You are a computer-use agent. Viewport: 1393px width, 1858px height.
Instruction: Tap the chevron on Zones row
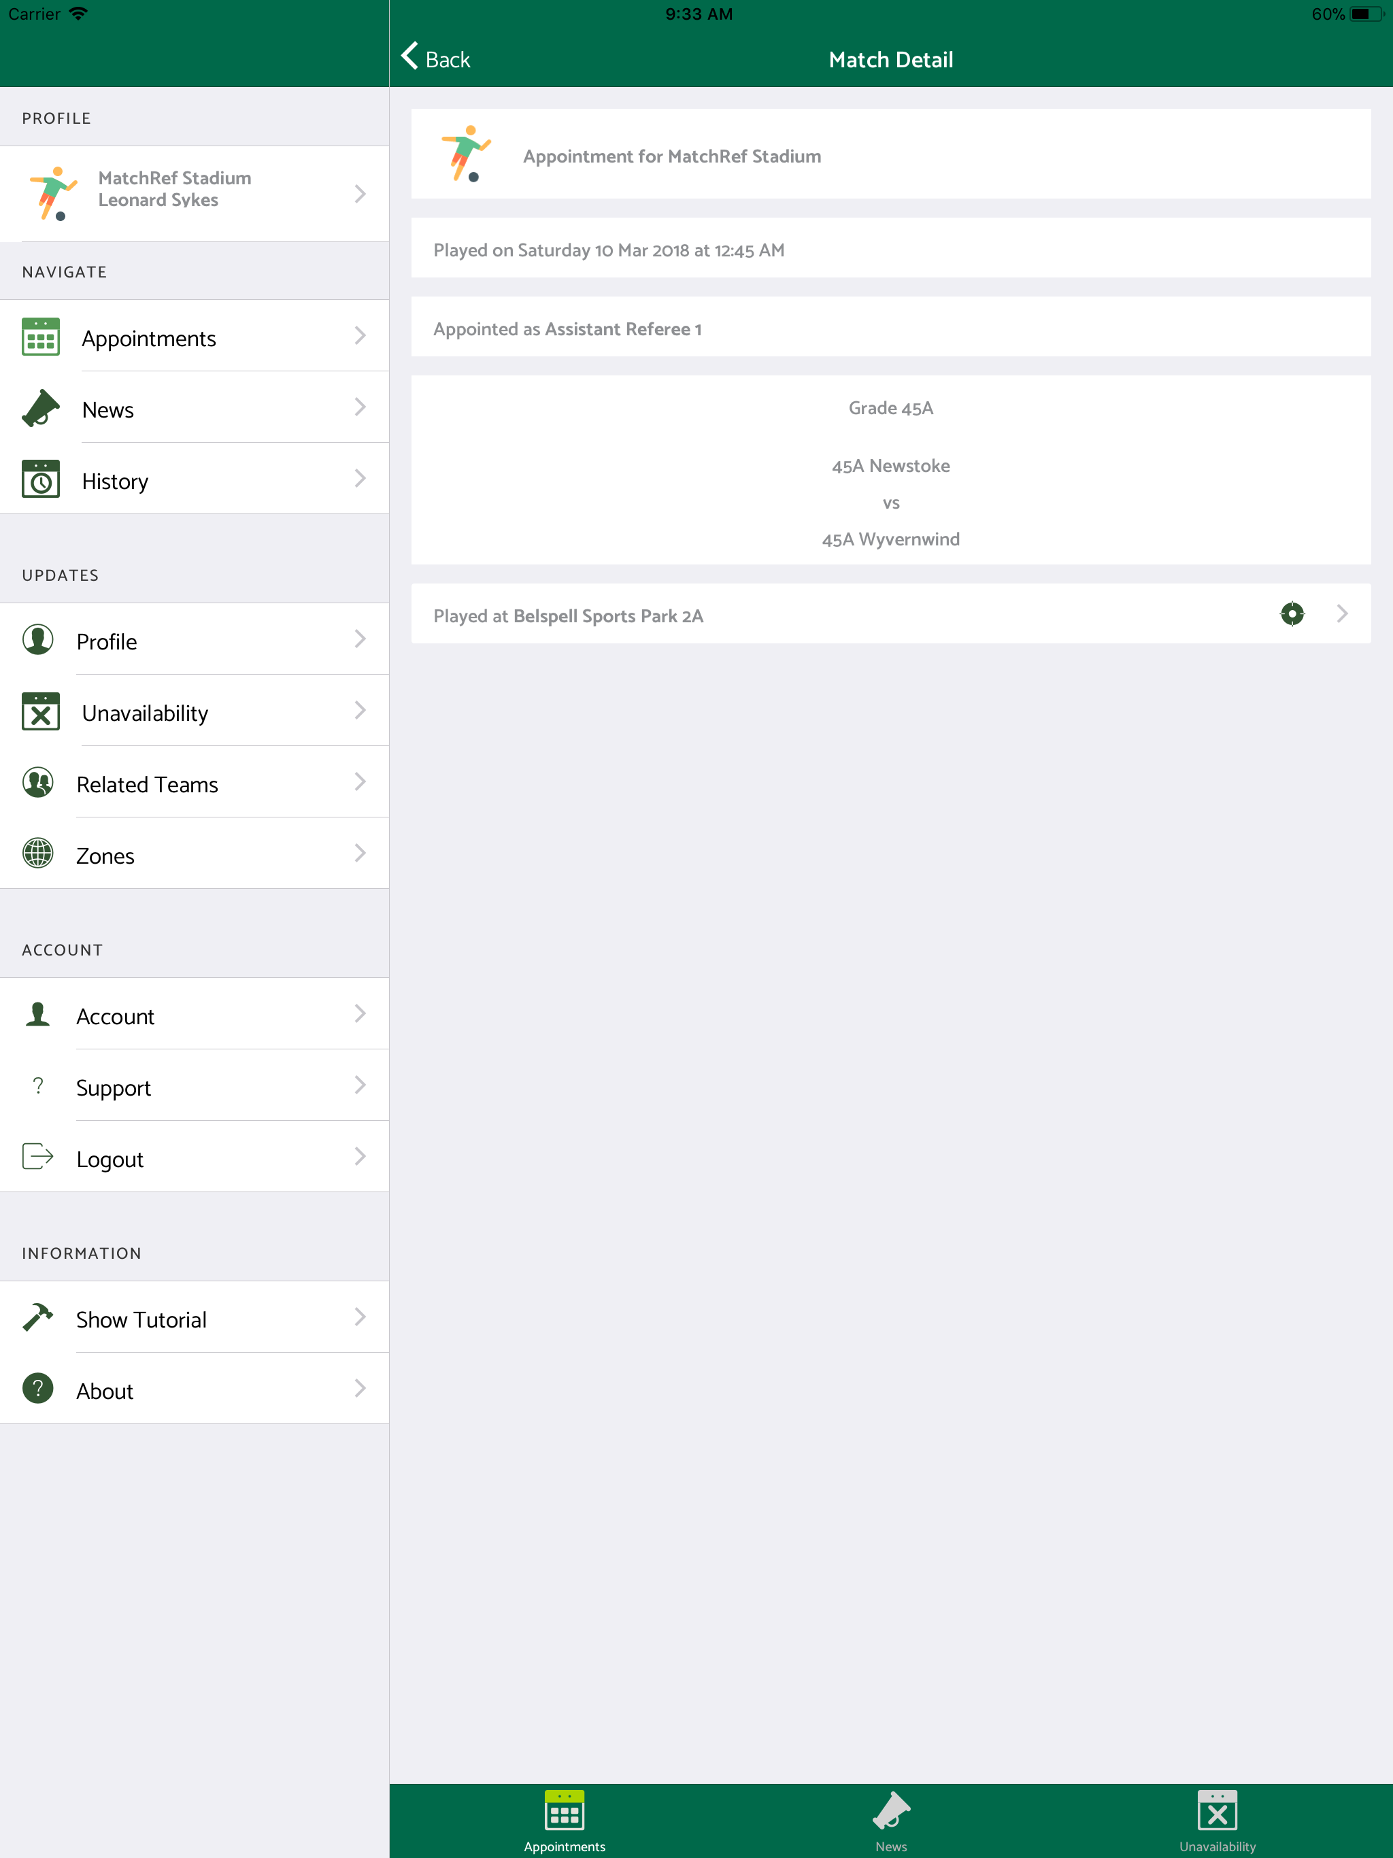(360, 854)
